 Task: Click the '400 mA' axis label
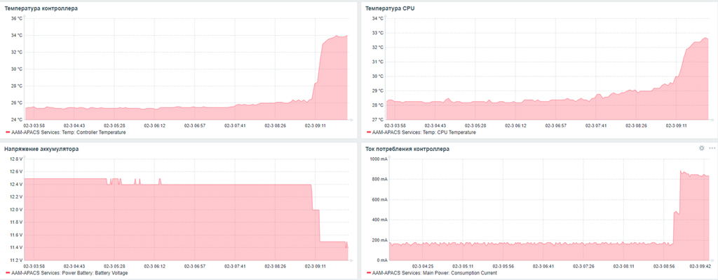379,220
